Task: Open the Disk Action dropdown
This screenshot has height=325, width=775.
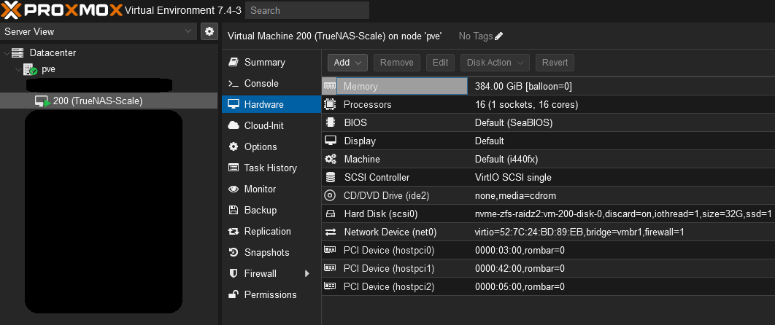Action: coord(495,63)
